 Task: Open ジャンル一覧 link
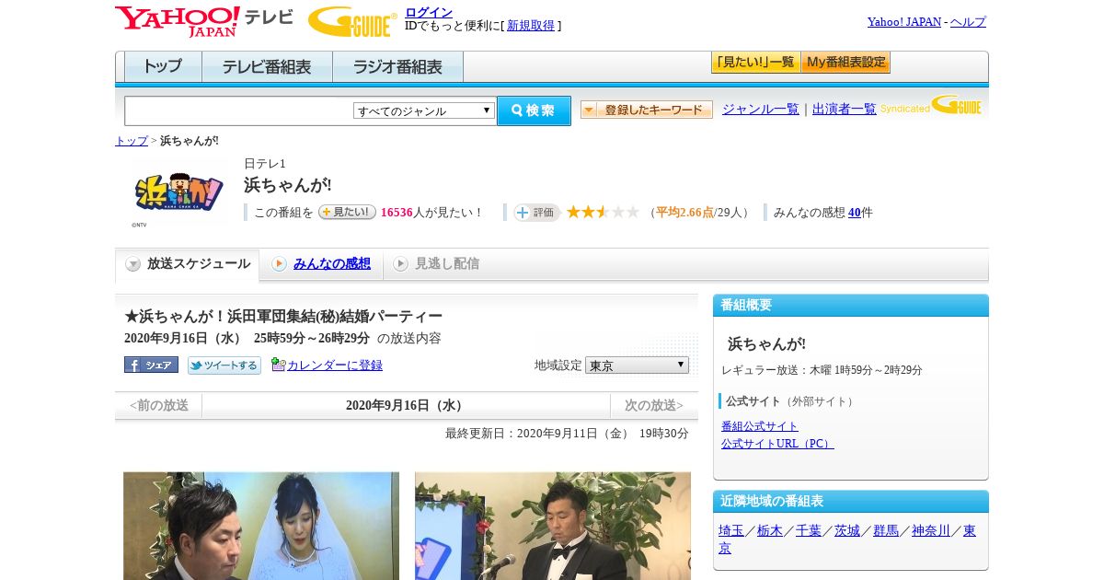pyautogui.click(x=761, y=109)
